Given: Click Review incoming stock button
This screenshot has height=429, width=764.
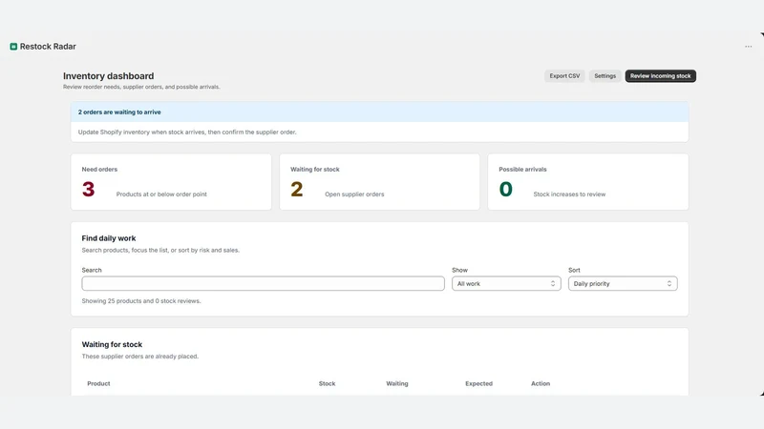Looking at the screenshot, I should (660, 76).
